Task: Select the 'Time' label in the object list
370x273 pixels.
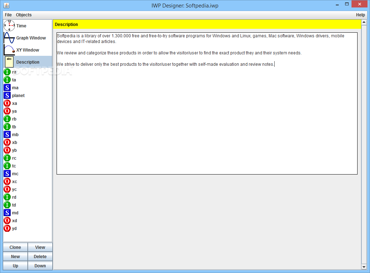Action: pyautogui.click(x=21, y=26)
